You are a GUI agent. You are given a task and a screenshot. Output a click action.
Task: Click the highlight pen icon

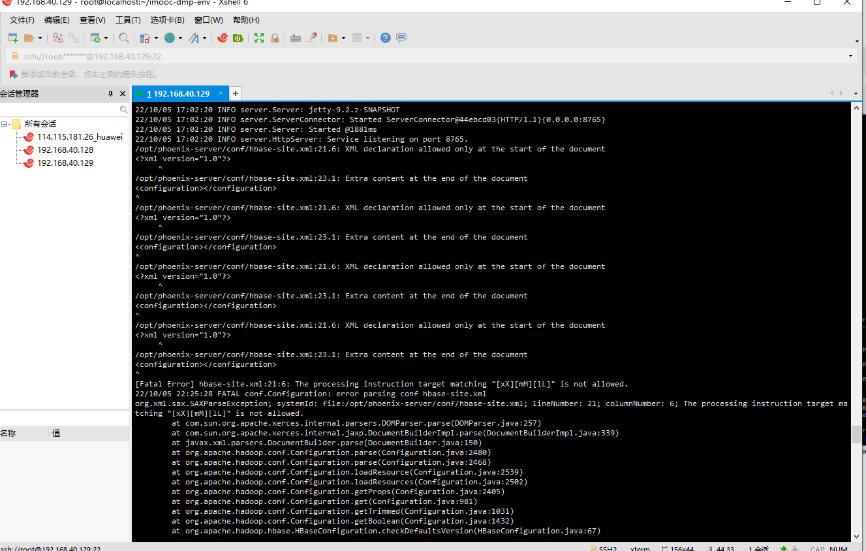[312, 38]
